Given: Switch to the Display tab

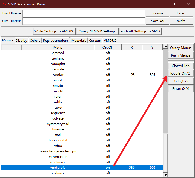Looking at the screenshot, I should point(21,41).
